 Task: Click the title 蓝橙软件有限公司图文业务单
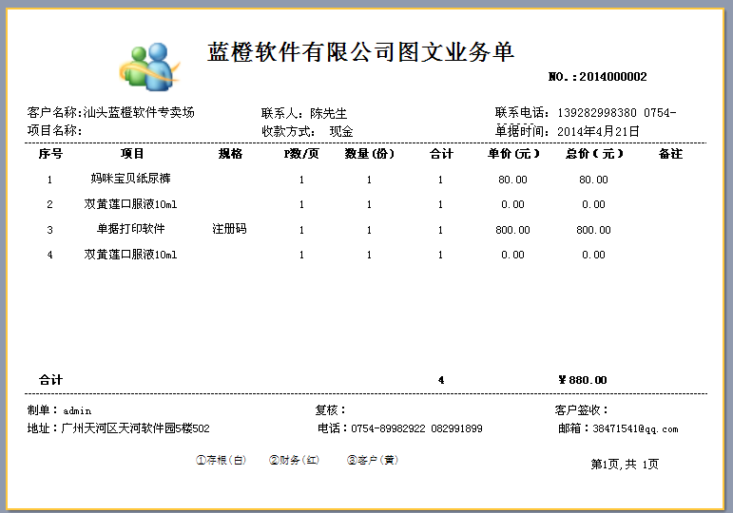tap(361, 52)
